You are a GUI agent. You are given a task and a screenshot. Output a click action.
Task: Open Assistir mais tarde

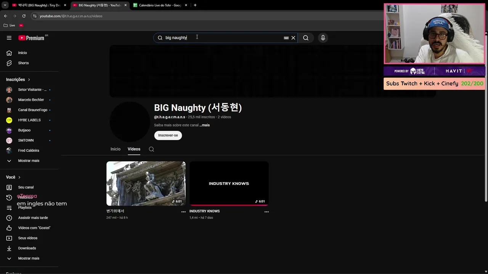29,218
